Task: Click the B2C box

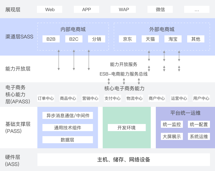Action: (x=74, y=39)
